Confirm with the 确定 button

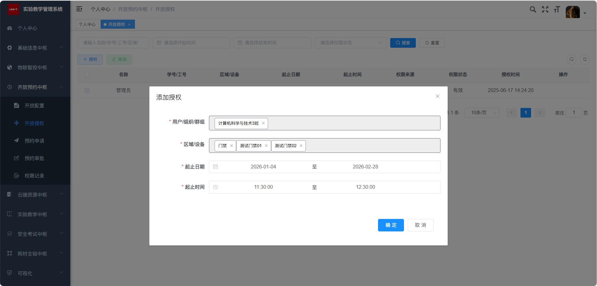(x=391, y=225)
